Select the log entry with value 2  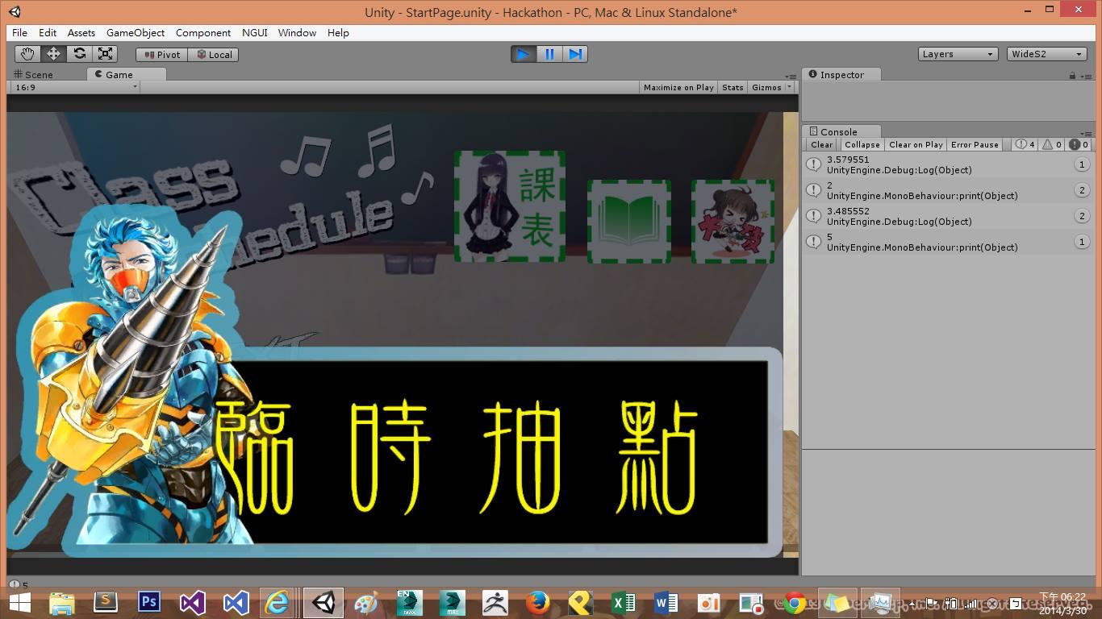(948, 190)
